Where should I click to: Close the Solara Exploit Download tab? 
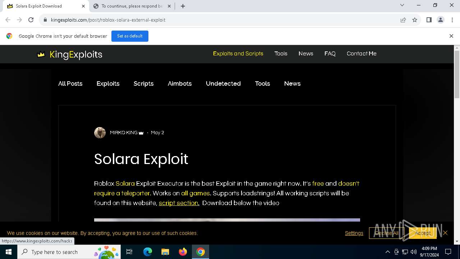coord(83,6)
